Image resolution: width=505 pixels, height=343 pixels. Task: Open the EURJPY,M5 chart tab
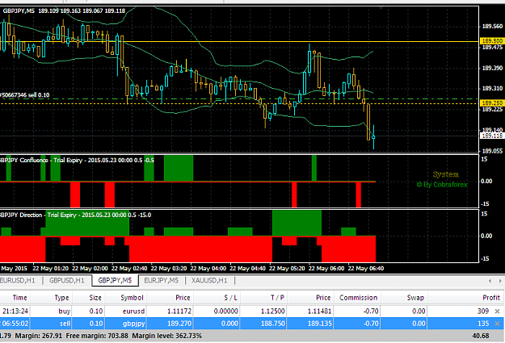point(161,281)
